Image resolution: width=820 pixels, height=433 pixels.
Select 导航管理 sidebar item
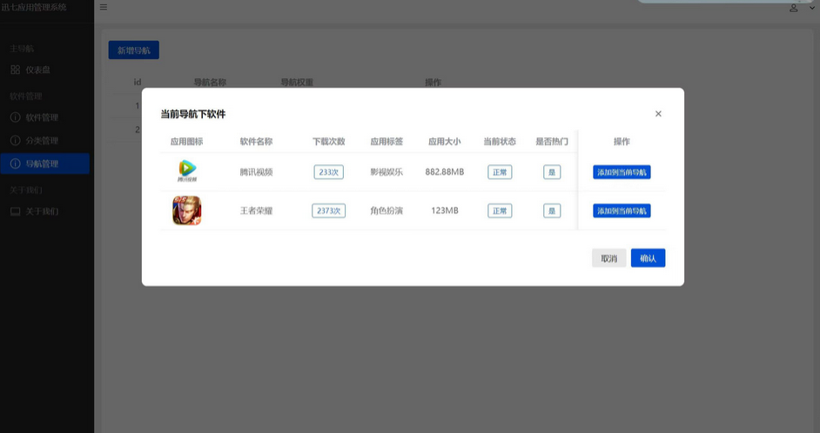point(45,163)
